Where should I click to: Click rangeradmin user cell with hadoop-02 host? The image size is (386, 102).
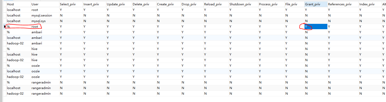click(x=45, y=94)
